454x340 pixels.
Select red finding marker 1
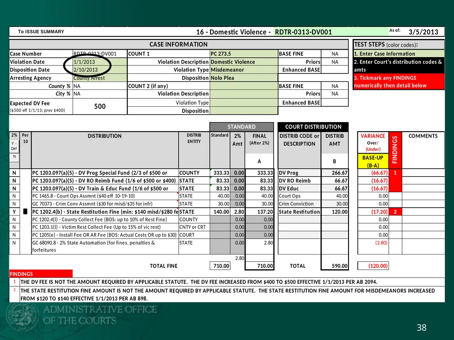395,173
